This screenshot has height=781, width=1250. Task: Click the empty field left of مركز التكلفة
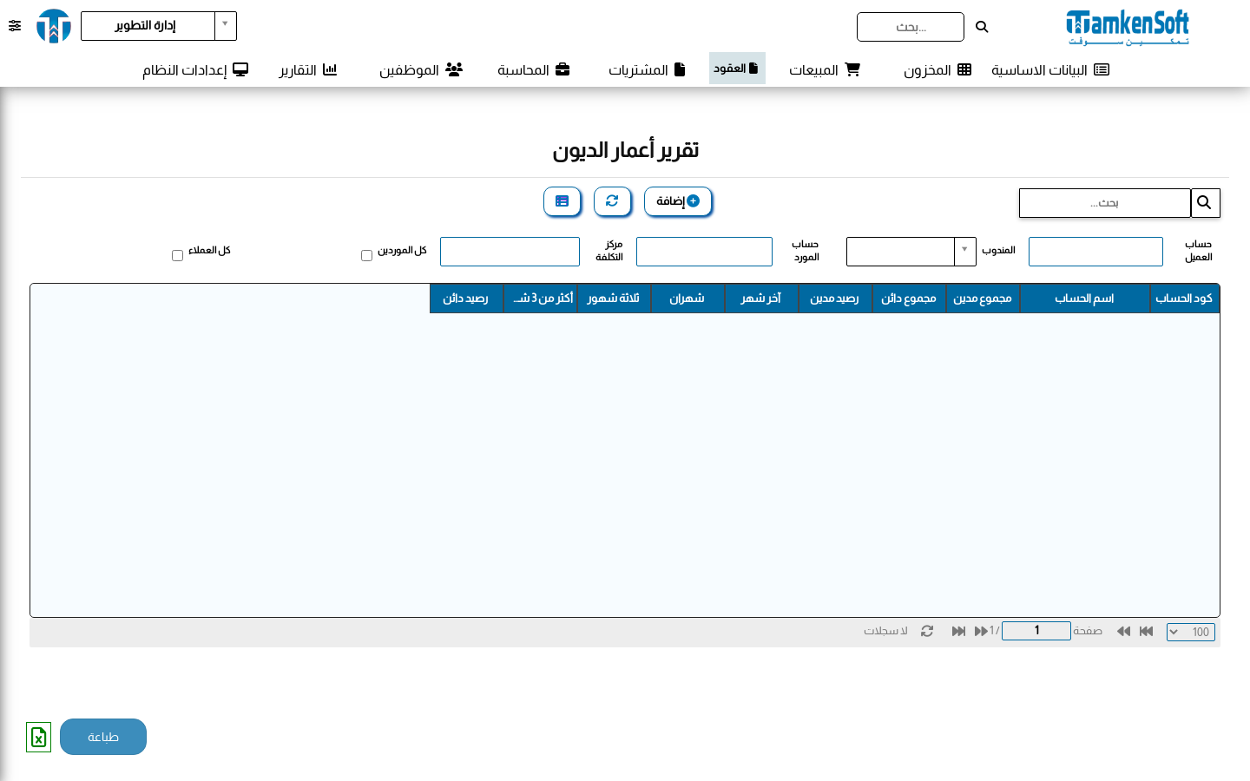(510, 252)
